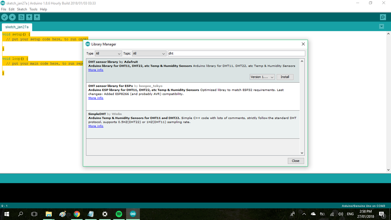
Task: Select the DHT sensor library for ESPx entry
Action: coord(193,97)
